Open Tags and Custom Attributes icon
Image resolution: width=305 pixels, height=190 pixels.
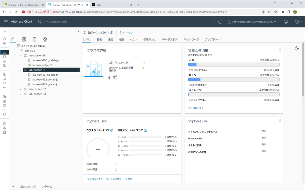(4, 110)
